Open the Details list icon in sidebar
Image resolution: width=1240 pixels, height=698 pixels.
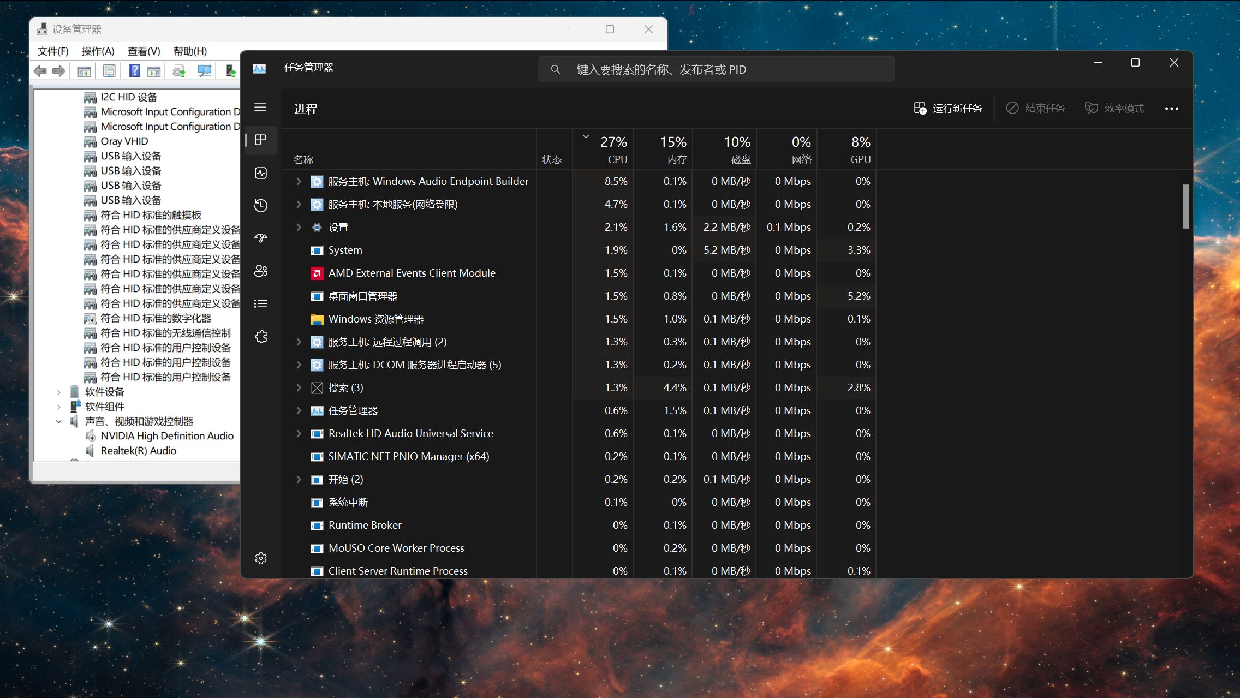click(261, 303)
